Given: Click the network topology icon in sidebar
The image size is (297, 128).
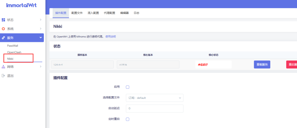Looking at the screenshot, I should (x=3, y=67).
